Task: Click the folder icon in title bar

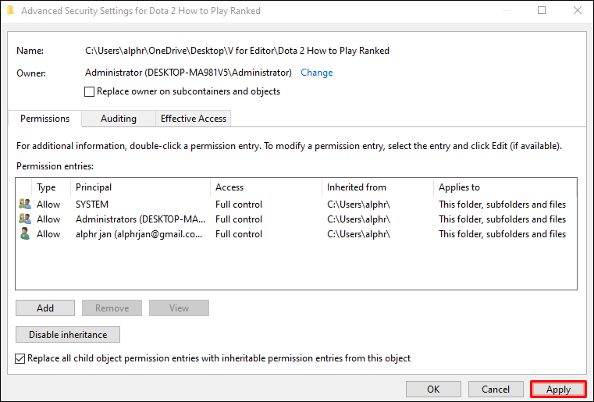Action: 10,11
